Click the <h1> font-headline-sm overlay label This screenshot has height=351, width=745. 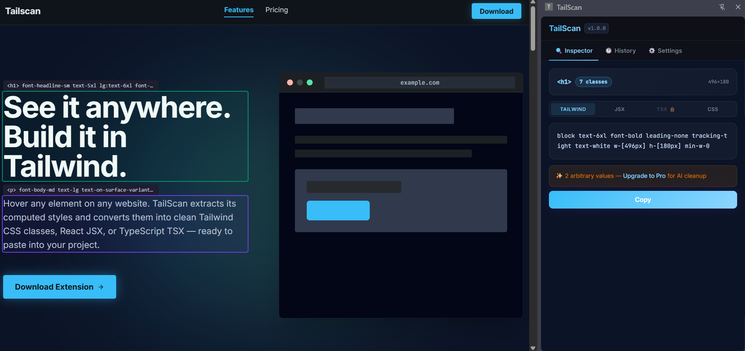(x=80, y=85)
